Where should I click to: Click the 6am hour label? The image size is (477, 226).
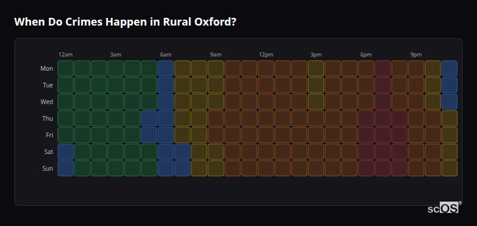pyautogui.click(x=166, y=55)
